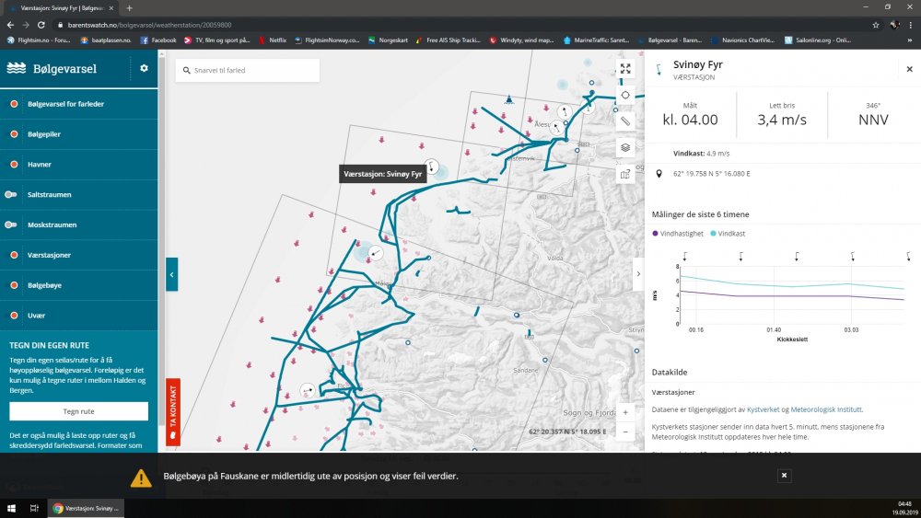Open the MarineTraffic bookmark
This screenshot has height=518, width=921.
596,40
